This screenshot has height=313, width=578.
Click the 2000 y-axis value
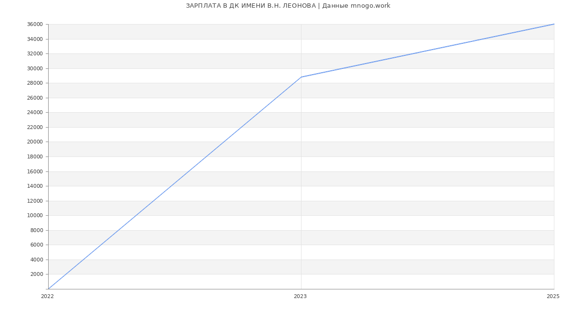click(37, 274)
